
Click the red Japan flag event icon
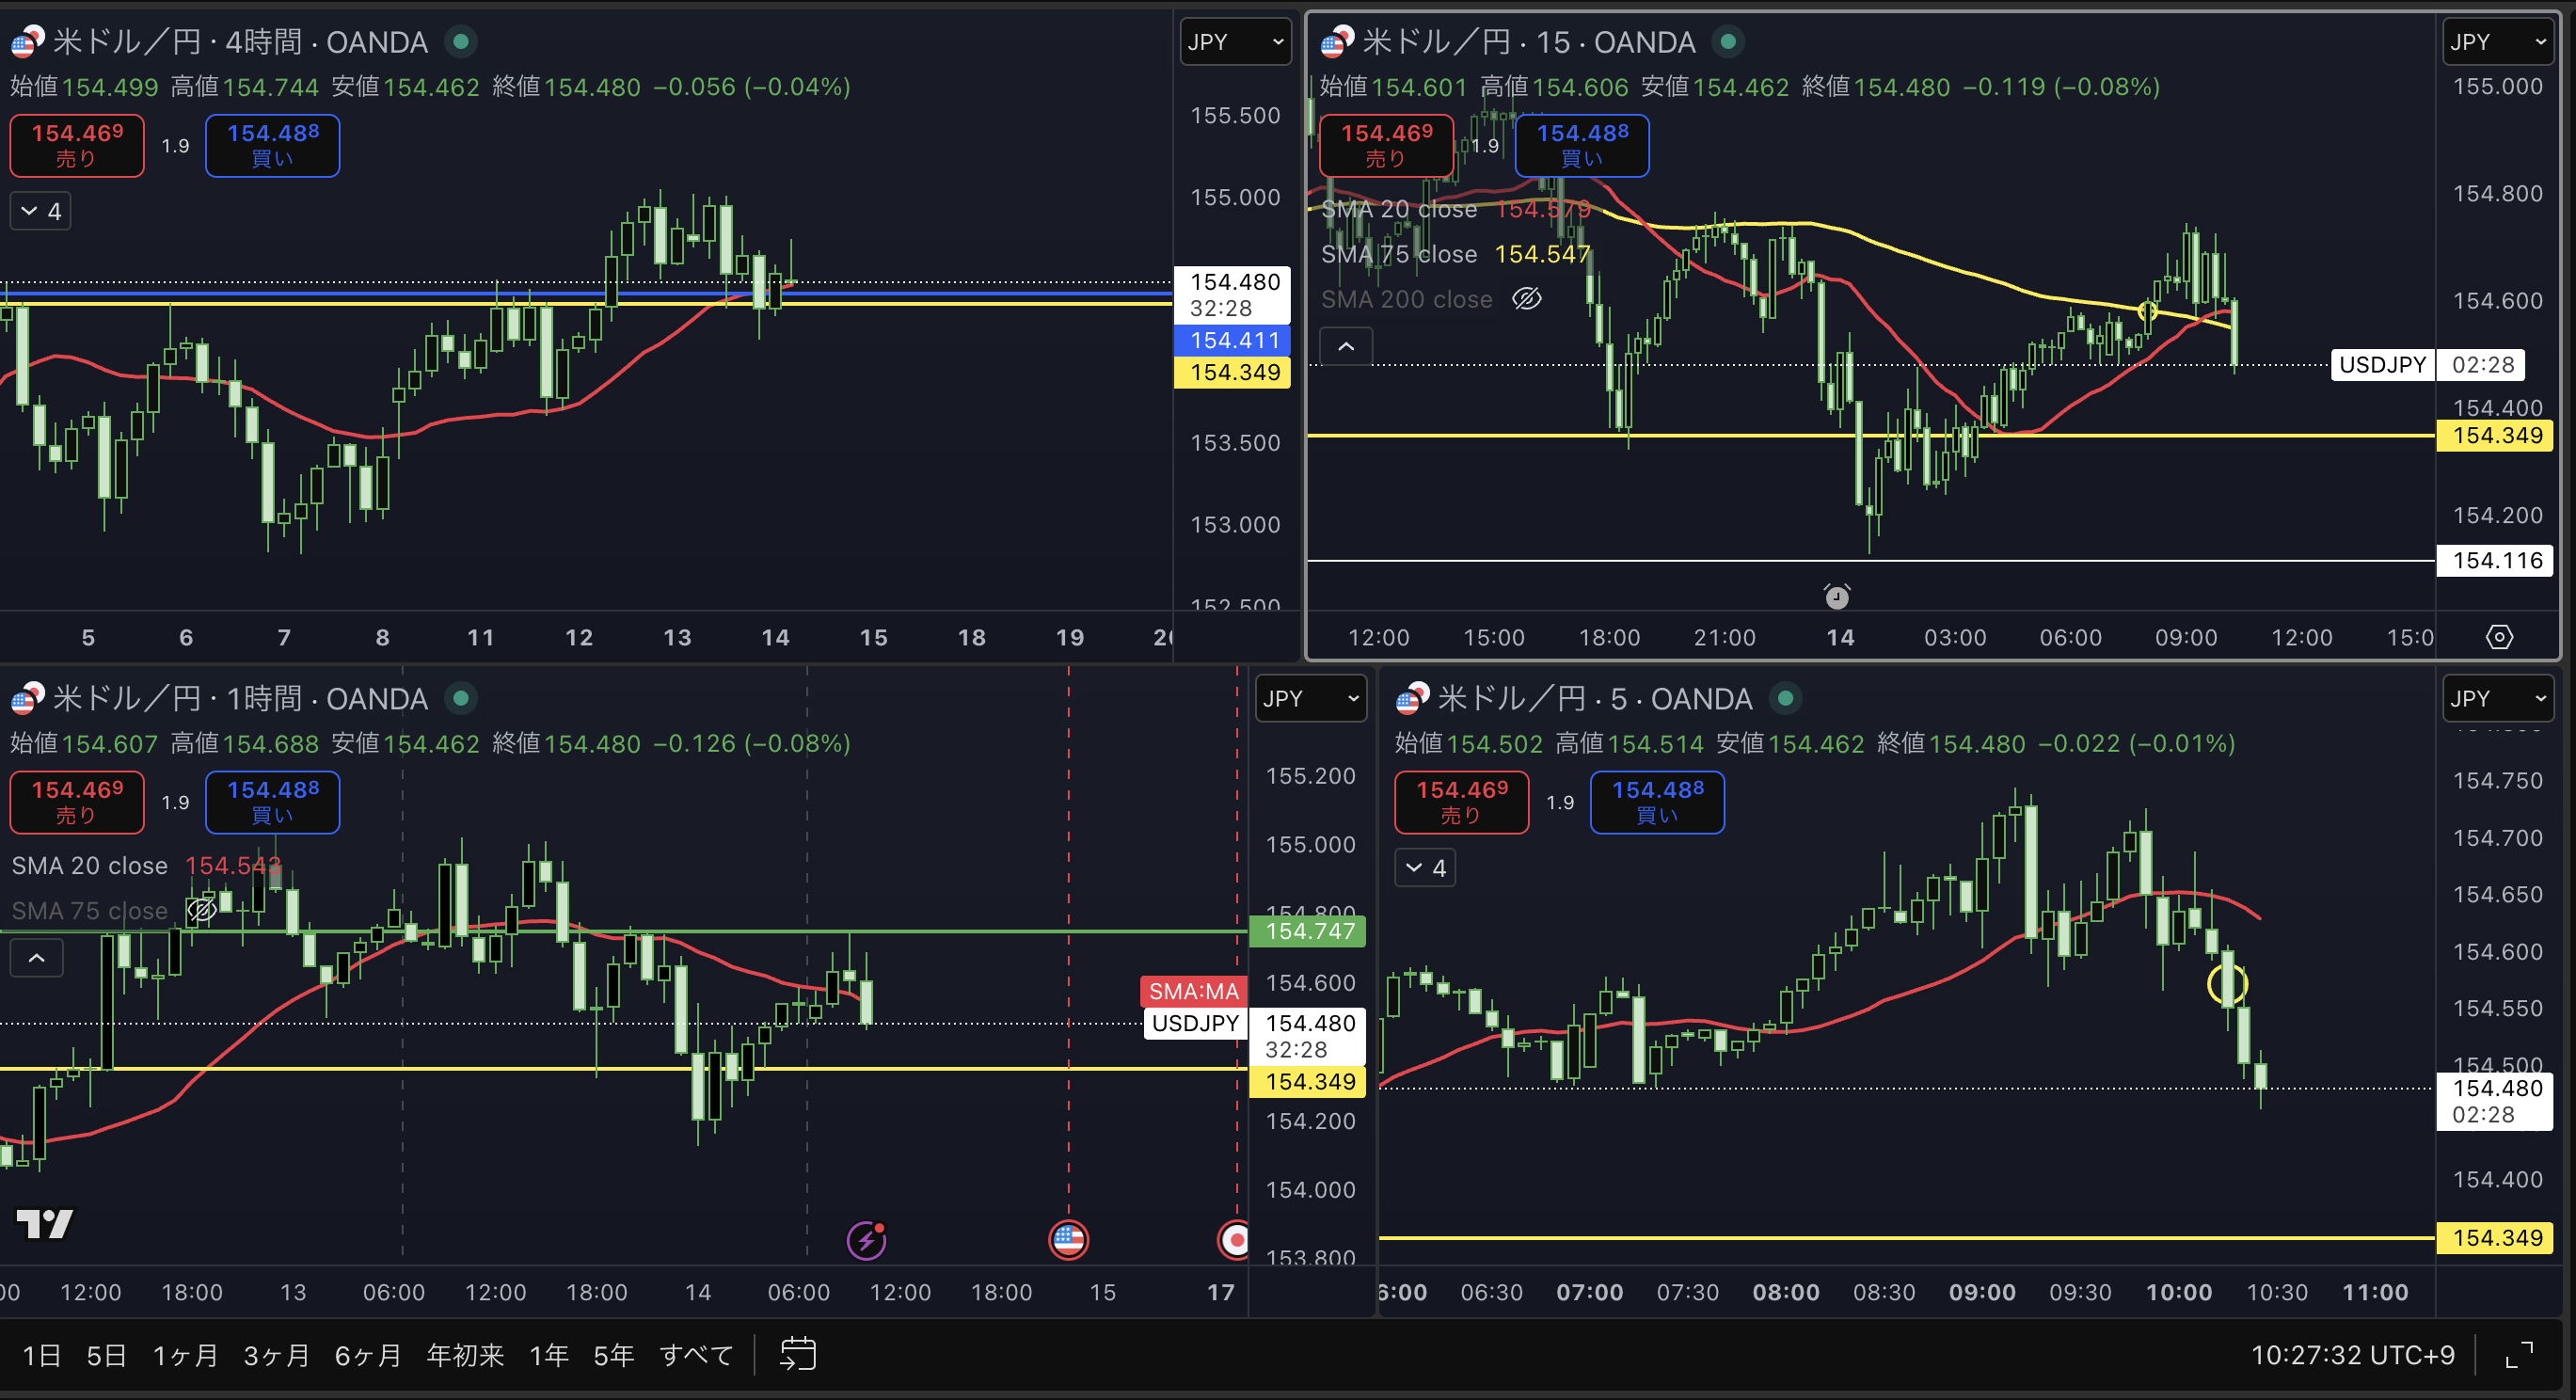pyautogui.click(x=1234, y=1240)
